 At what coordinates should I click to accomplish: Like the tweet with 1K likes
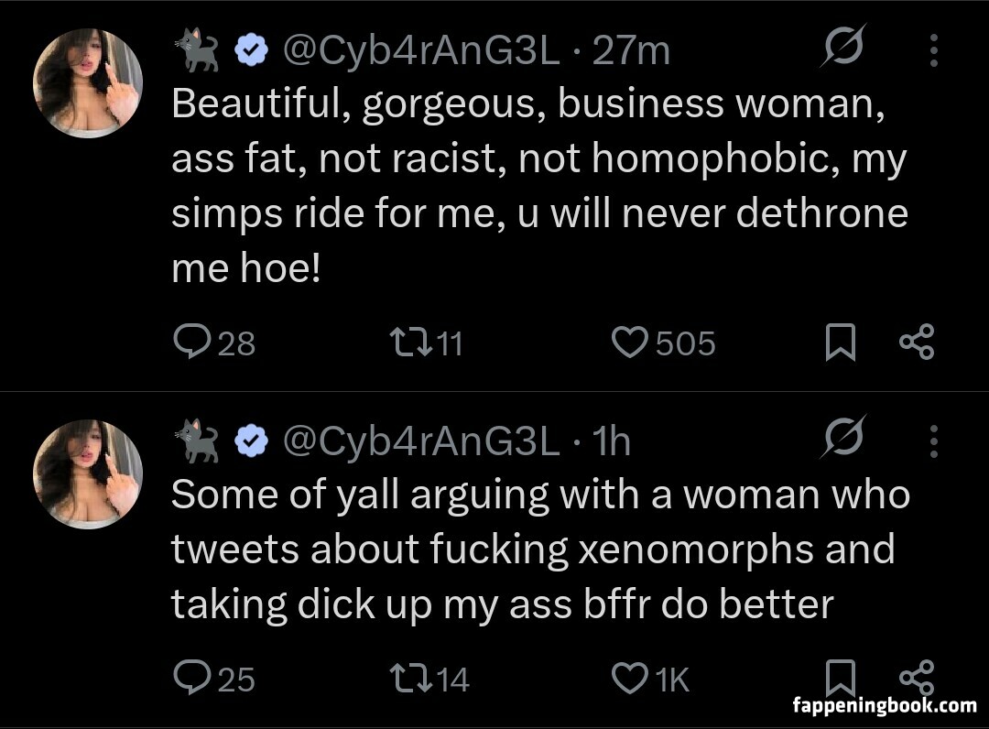point(628,679)
